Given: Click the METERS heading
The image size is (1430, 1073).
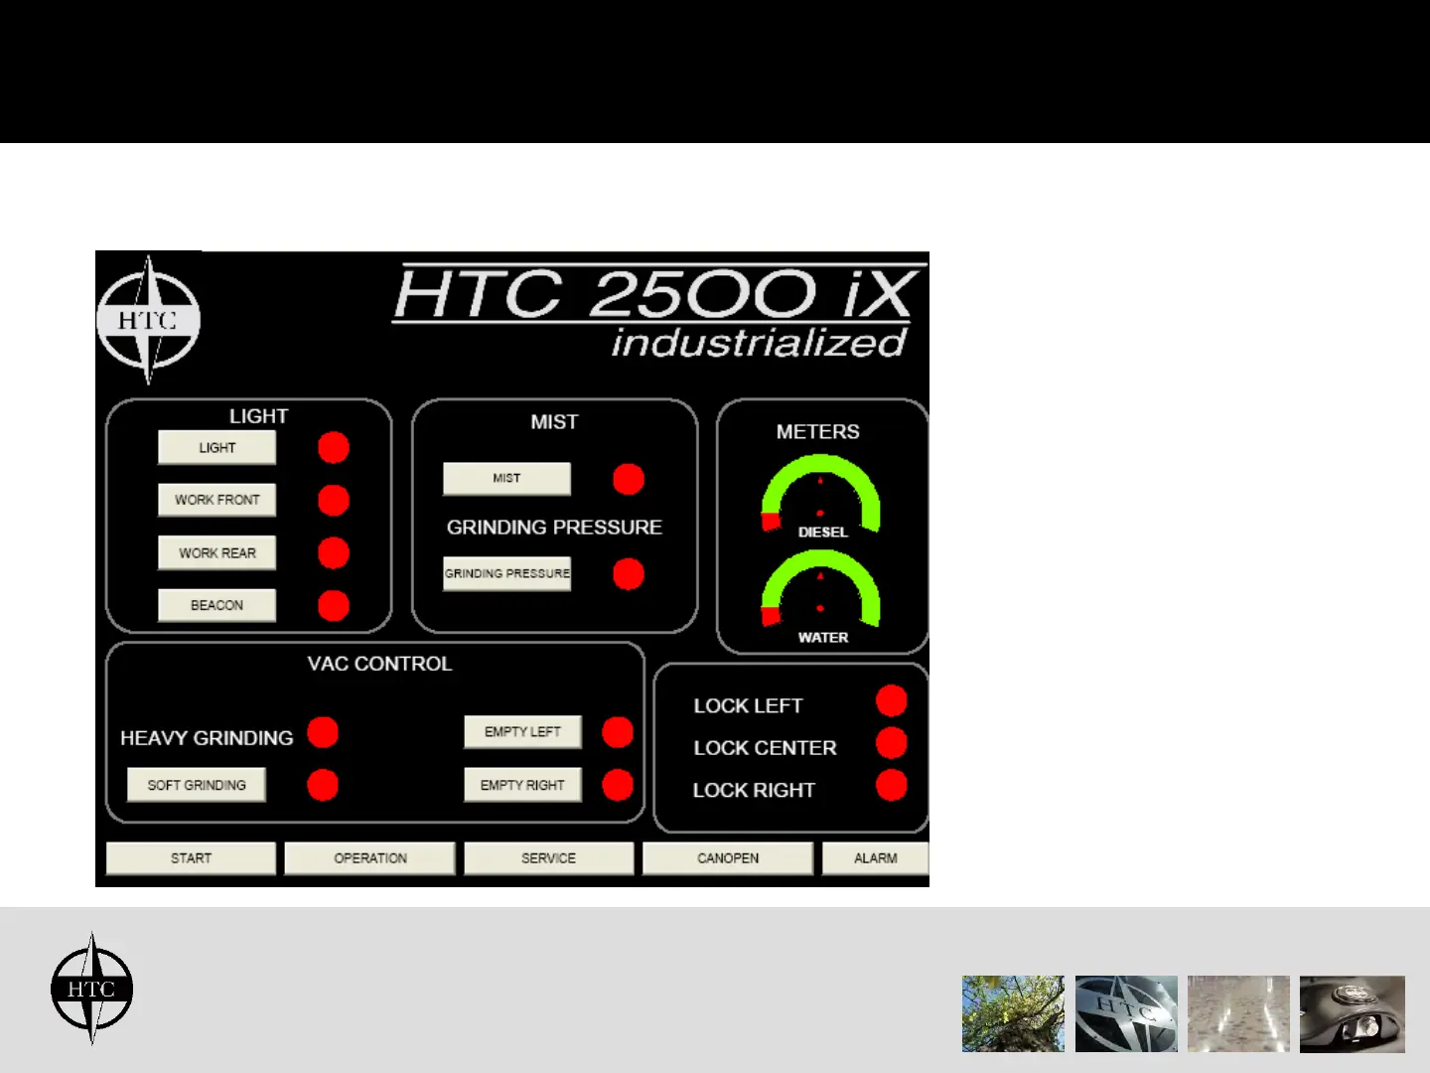Looking at the screenshot, I should pos(817,431).
